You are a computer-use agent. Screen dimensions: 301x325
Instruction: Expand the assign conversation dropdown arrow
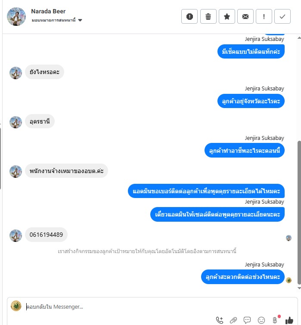[80, 20]
